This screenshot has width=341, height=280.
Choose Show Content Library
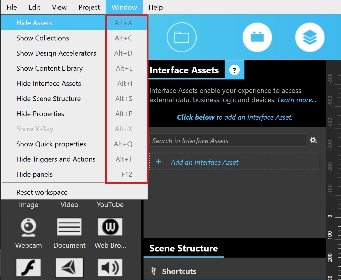pos(74,68)
